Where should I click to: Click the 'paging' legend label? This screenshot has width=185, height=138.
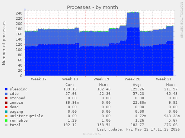pyautogui.click(x=16, y=112)
